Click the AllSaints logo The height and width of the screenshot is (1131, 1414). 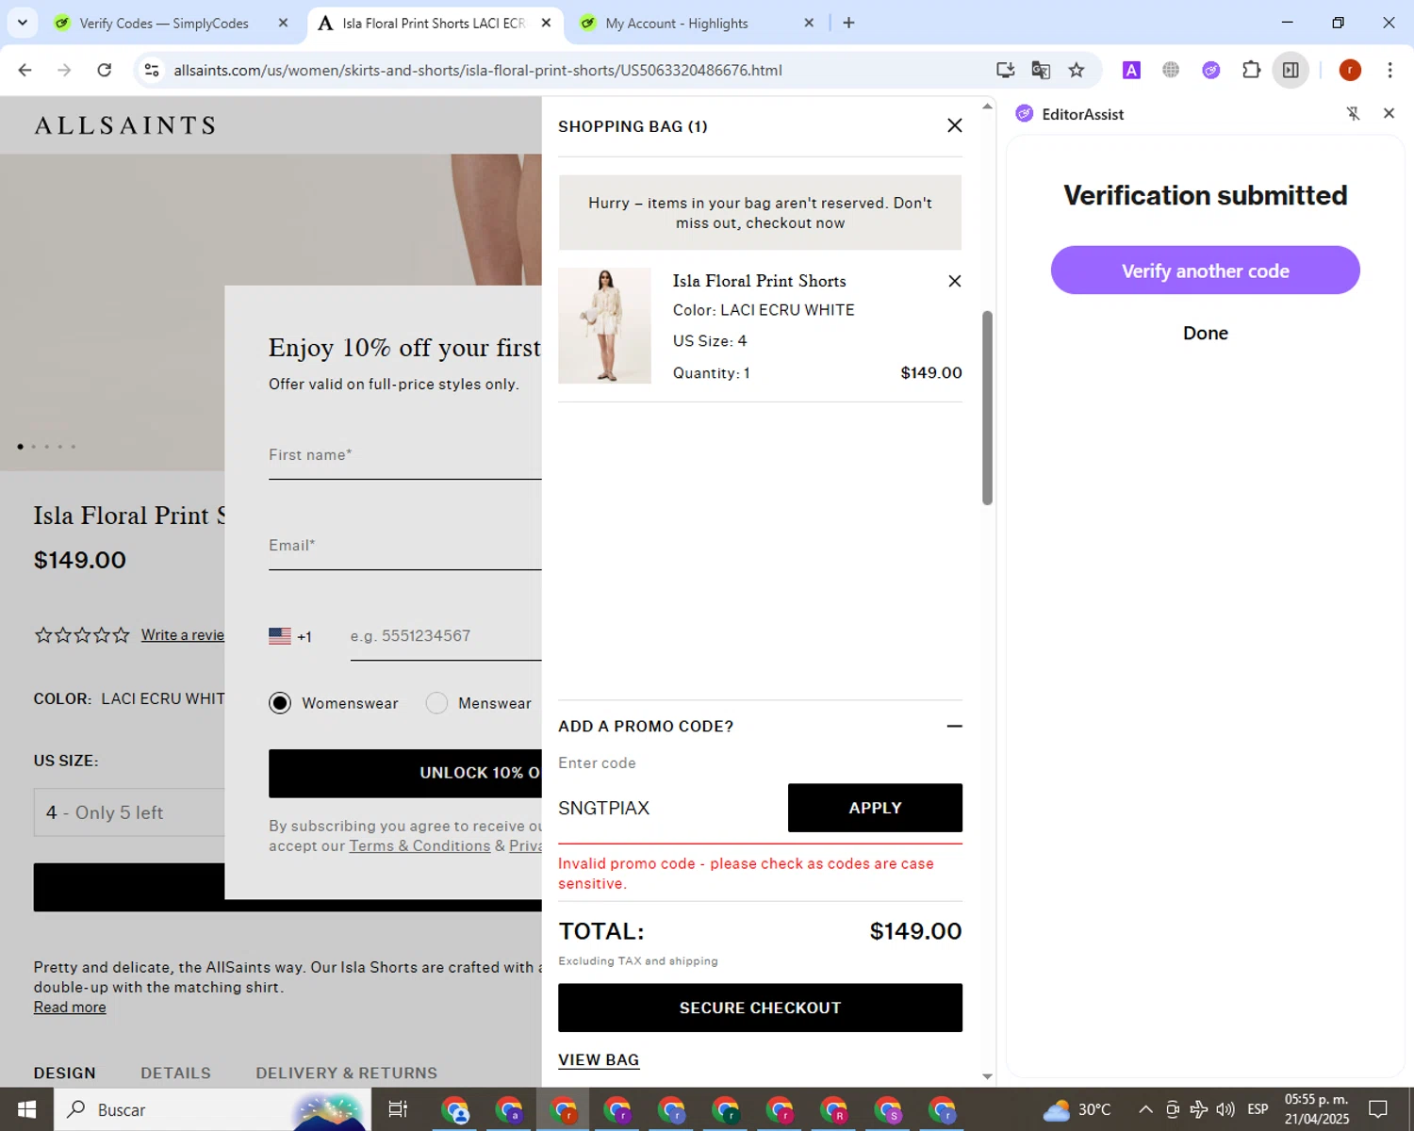tap(125, 125)
